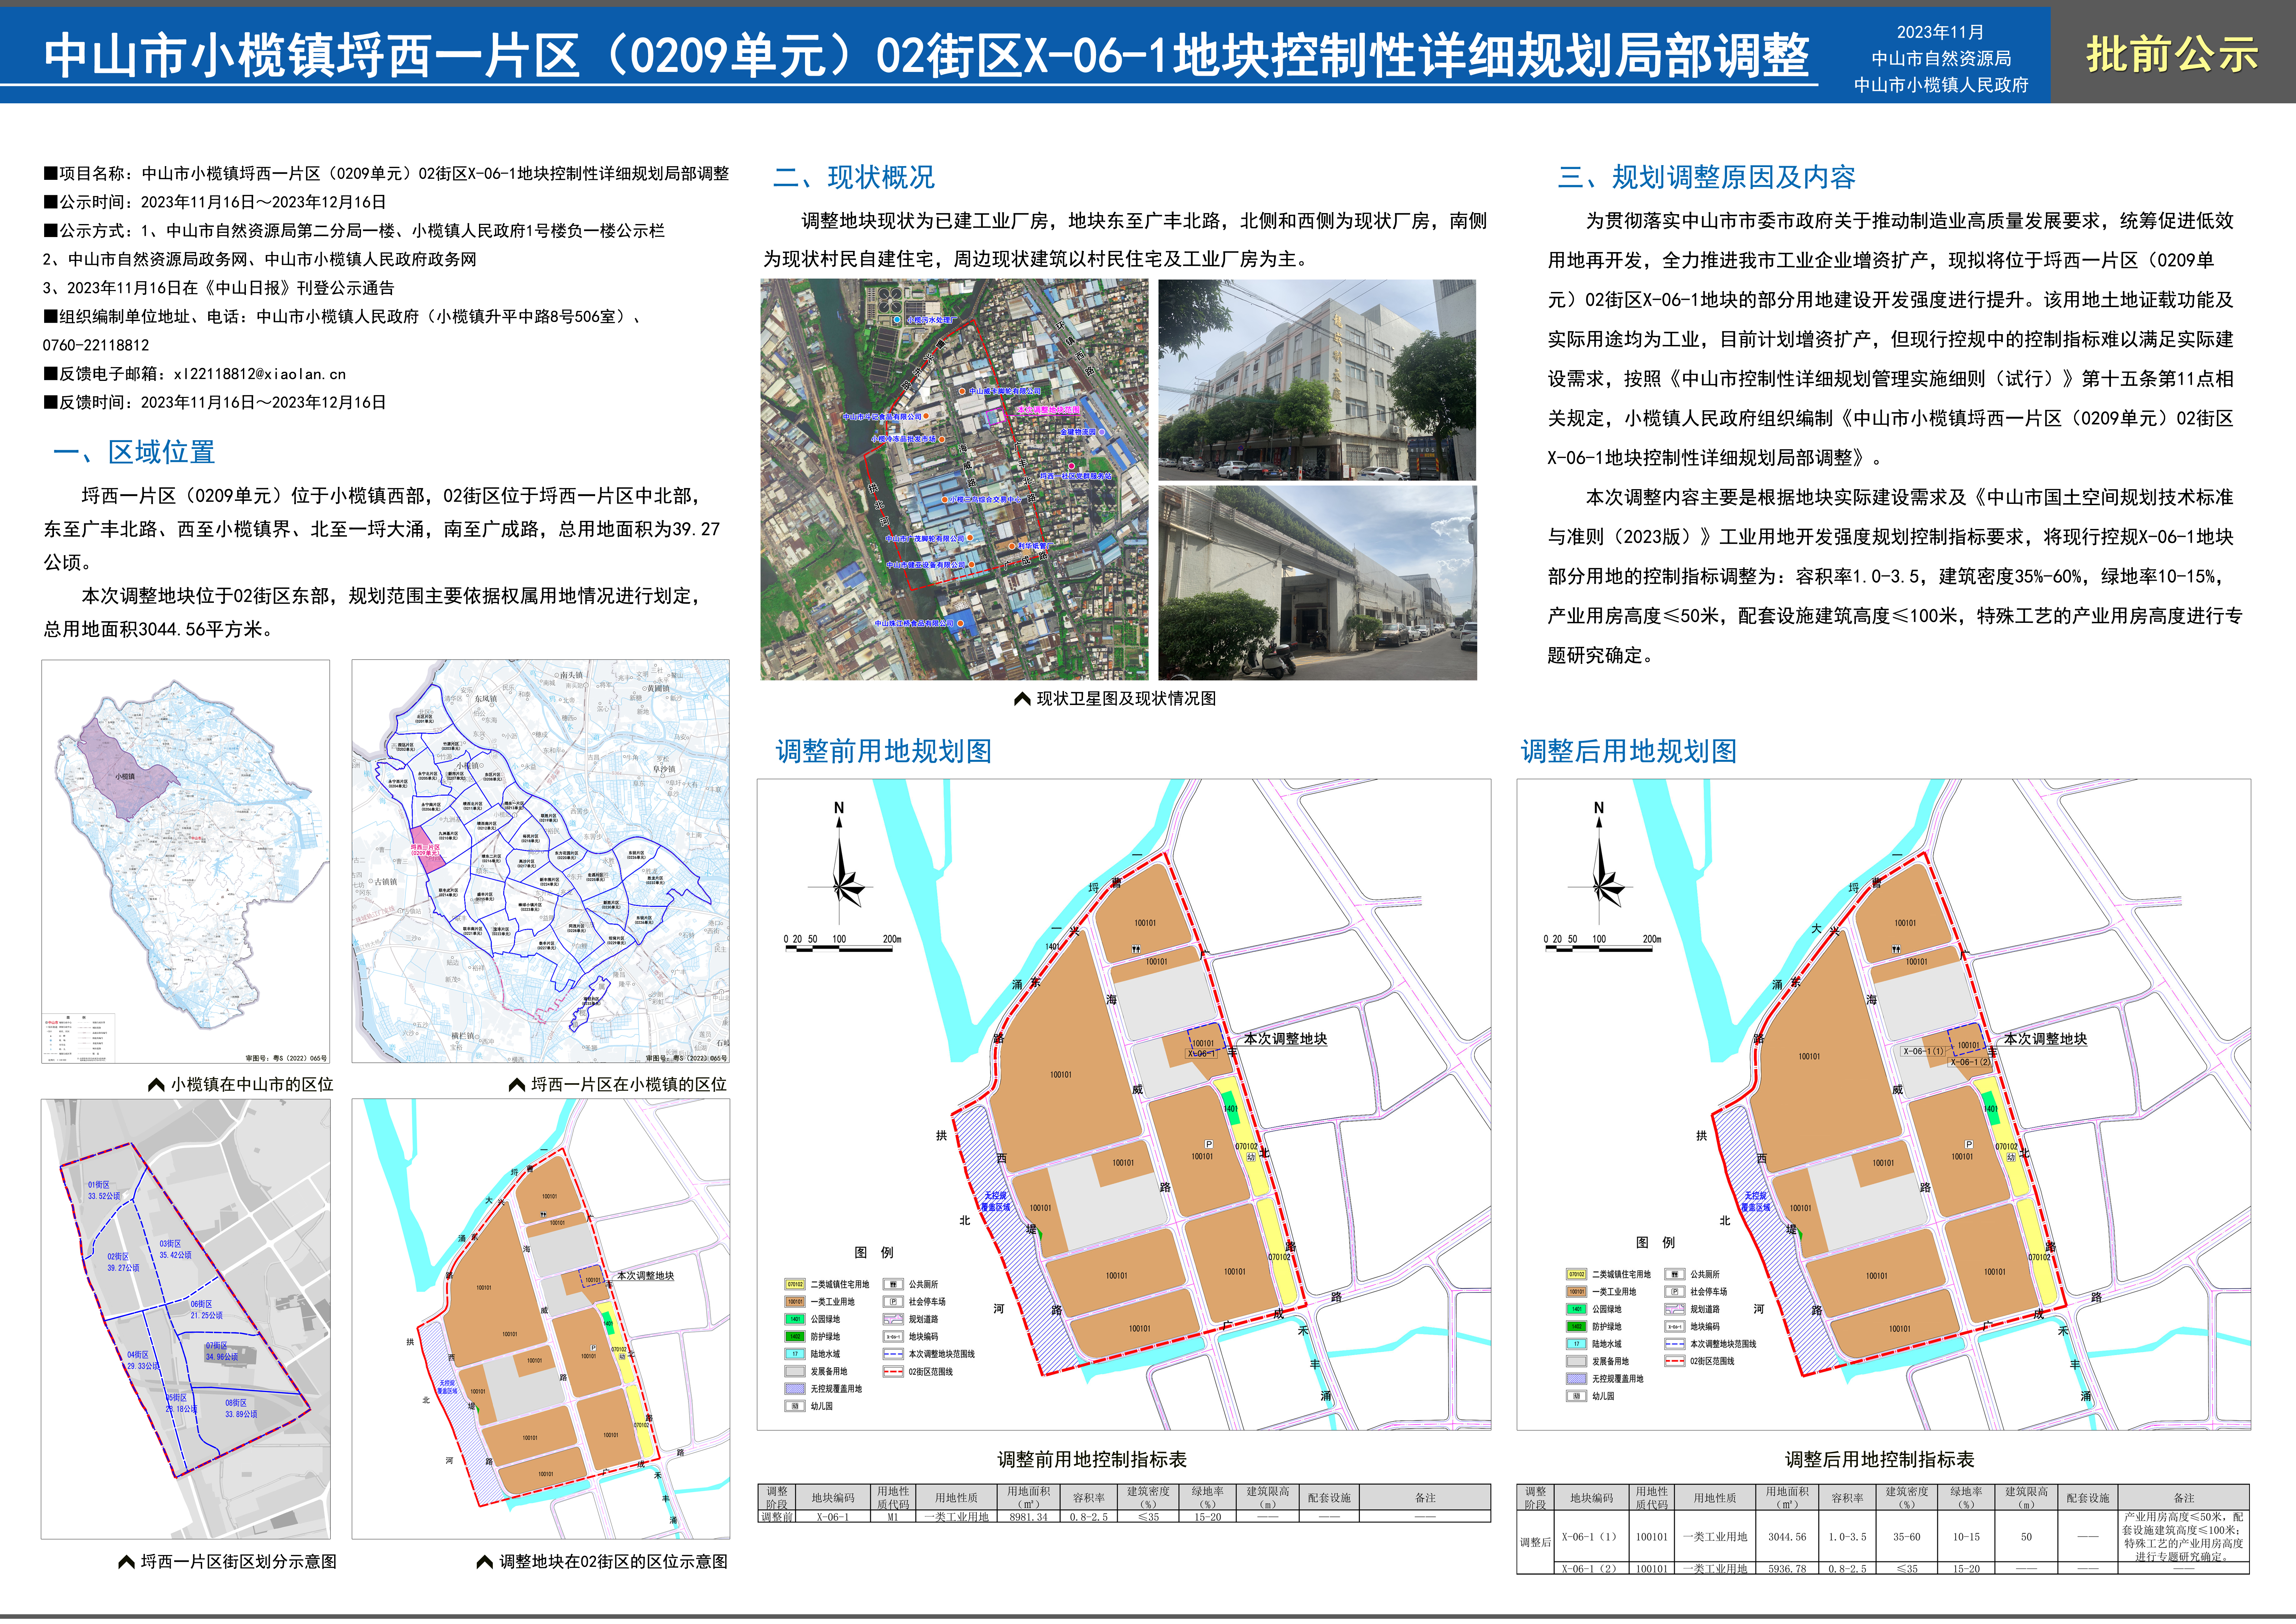
Task: Click the phone number 0760-22118812
Action: 96,345
